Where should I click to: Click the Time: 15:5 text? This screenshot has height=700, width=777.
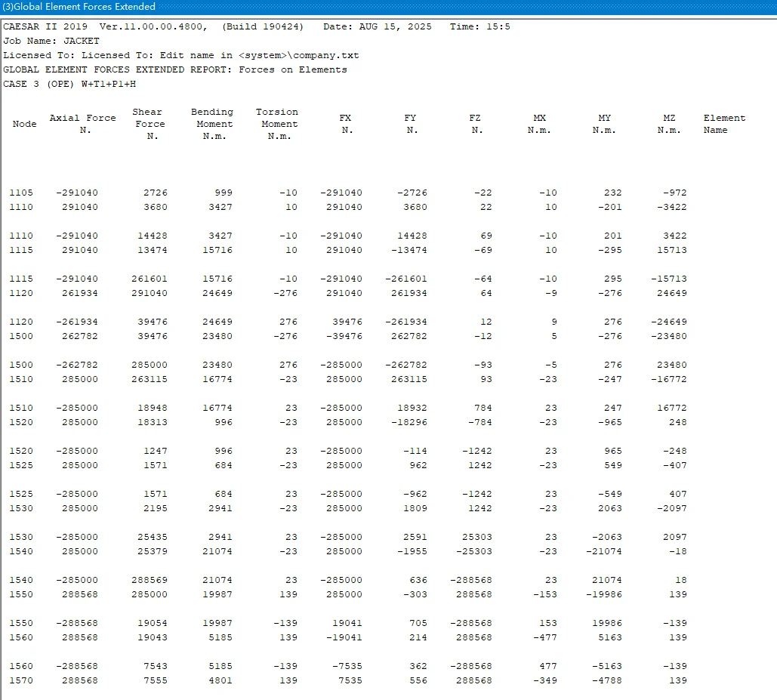[x=479, y=26]
